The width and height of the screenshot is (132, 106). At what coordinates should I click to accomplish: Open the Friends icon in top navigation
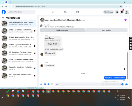[x=65, y=12]
